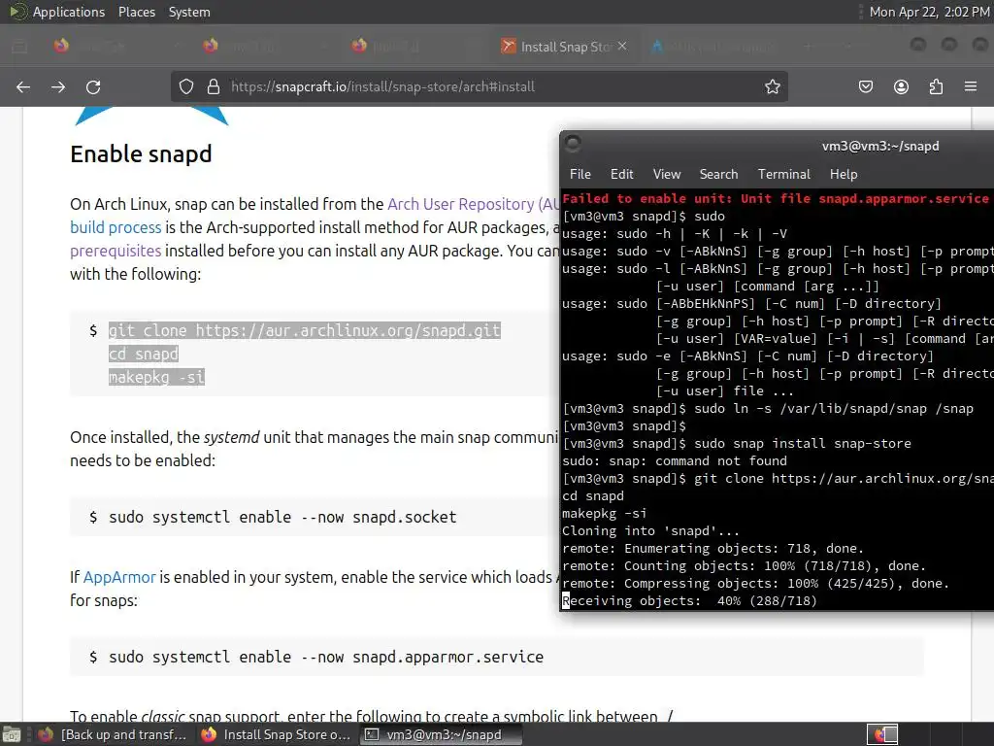
Task: Open the terminal Help menu
Action: 844,174
